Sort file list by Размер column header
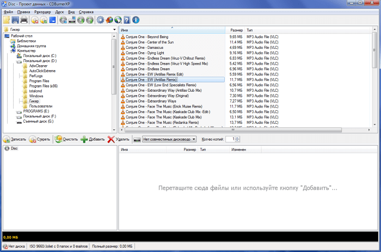The width and height of the screenshot is (381, 252). [x=236, y=30]
